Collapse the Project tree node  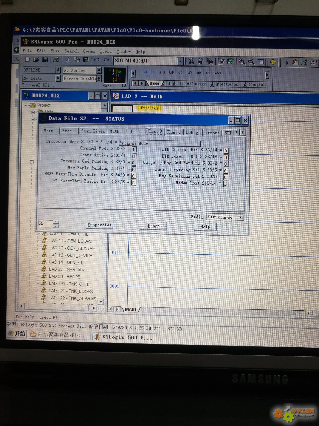(x=25, y=105)
